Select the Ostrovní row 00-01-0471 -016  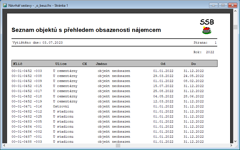27,106
